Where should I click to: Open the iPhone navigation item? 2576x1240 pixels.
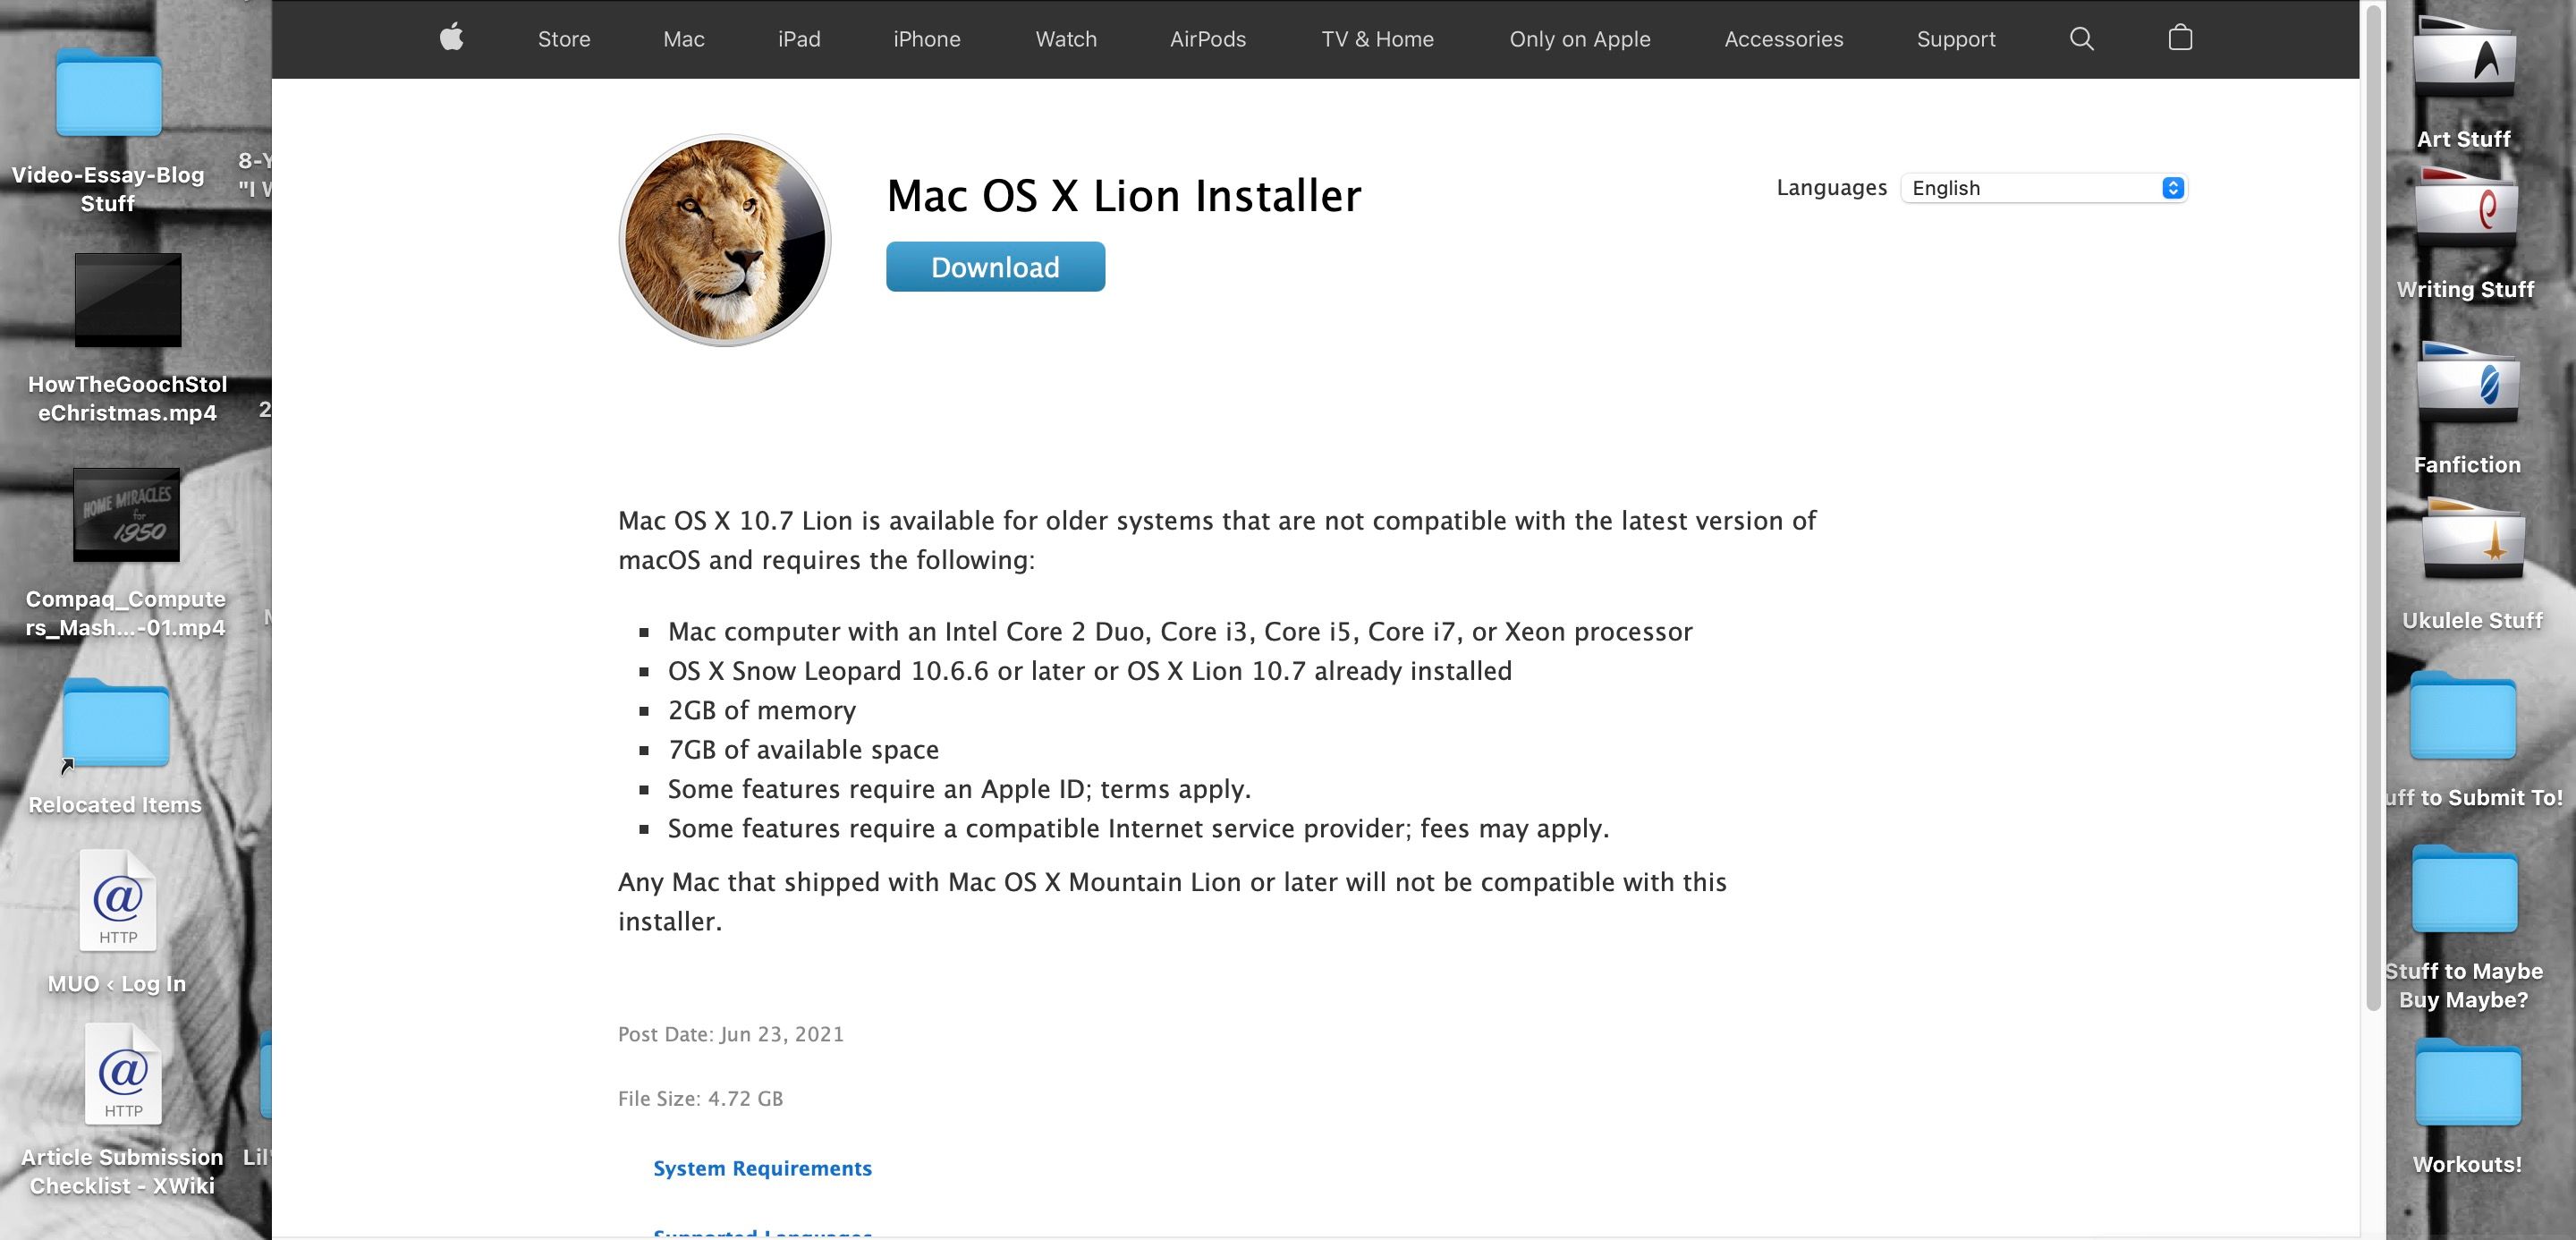926,39
